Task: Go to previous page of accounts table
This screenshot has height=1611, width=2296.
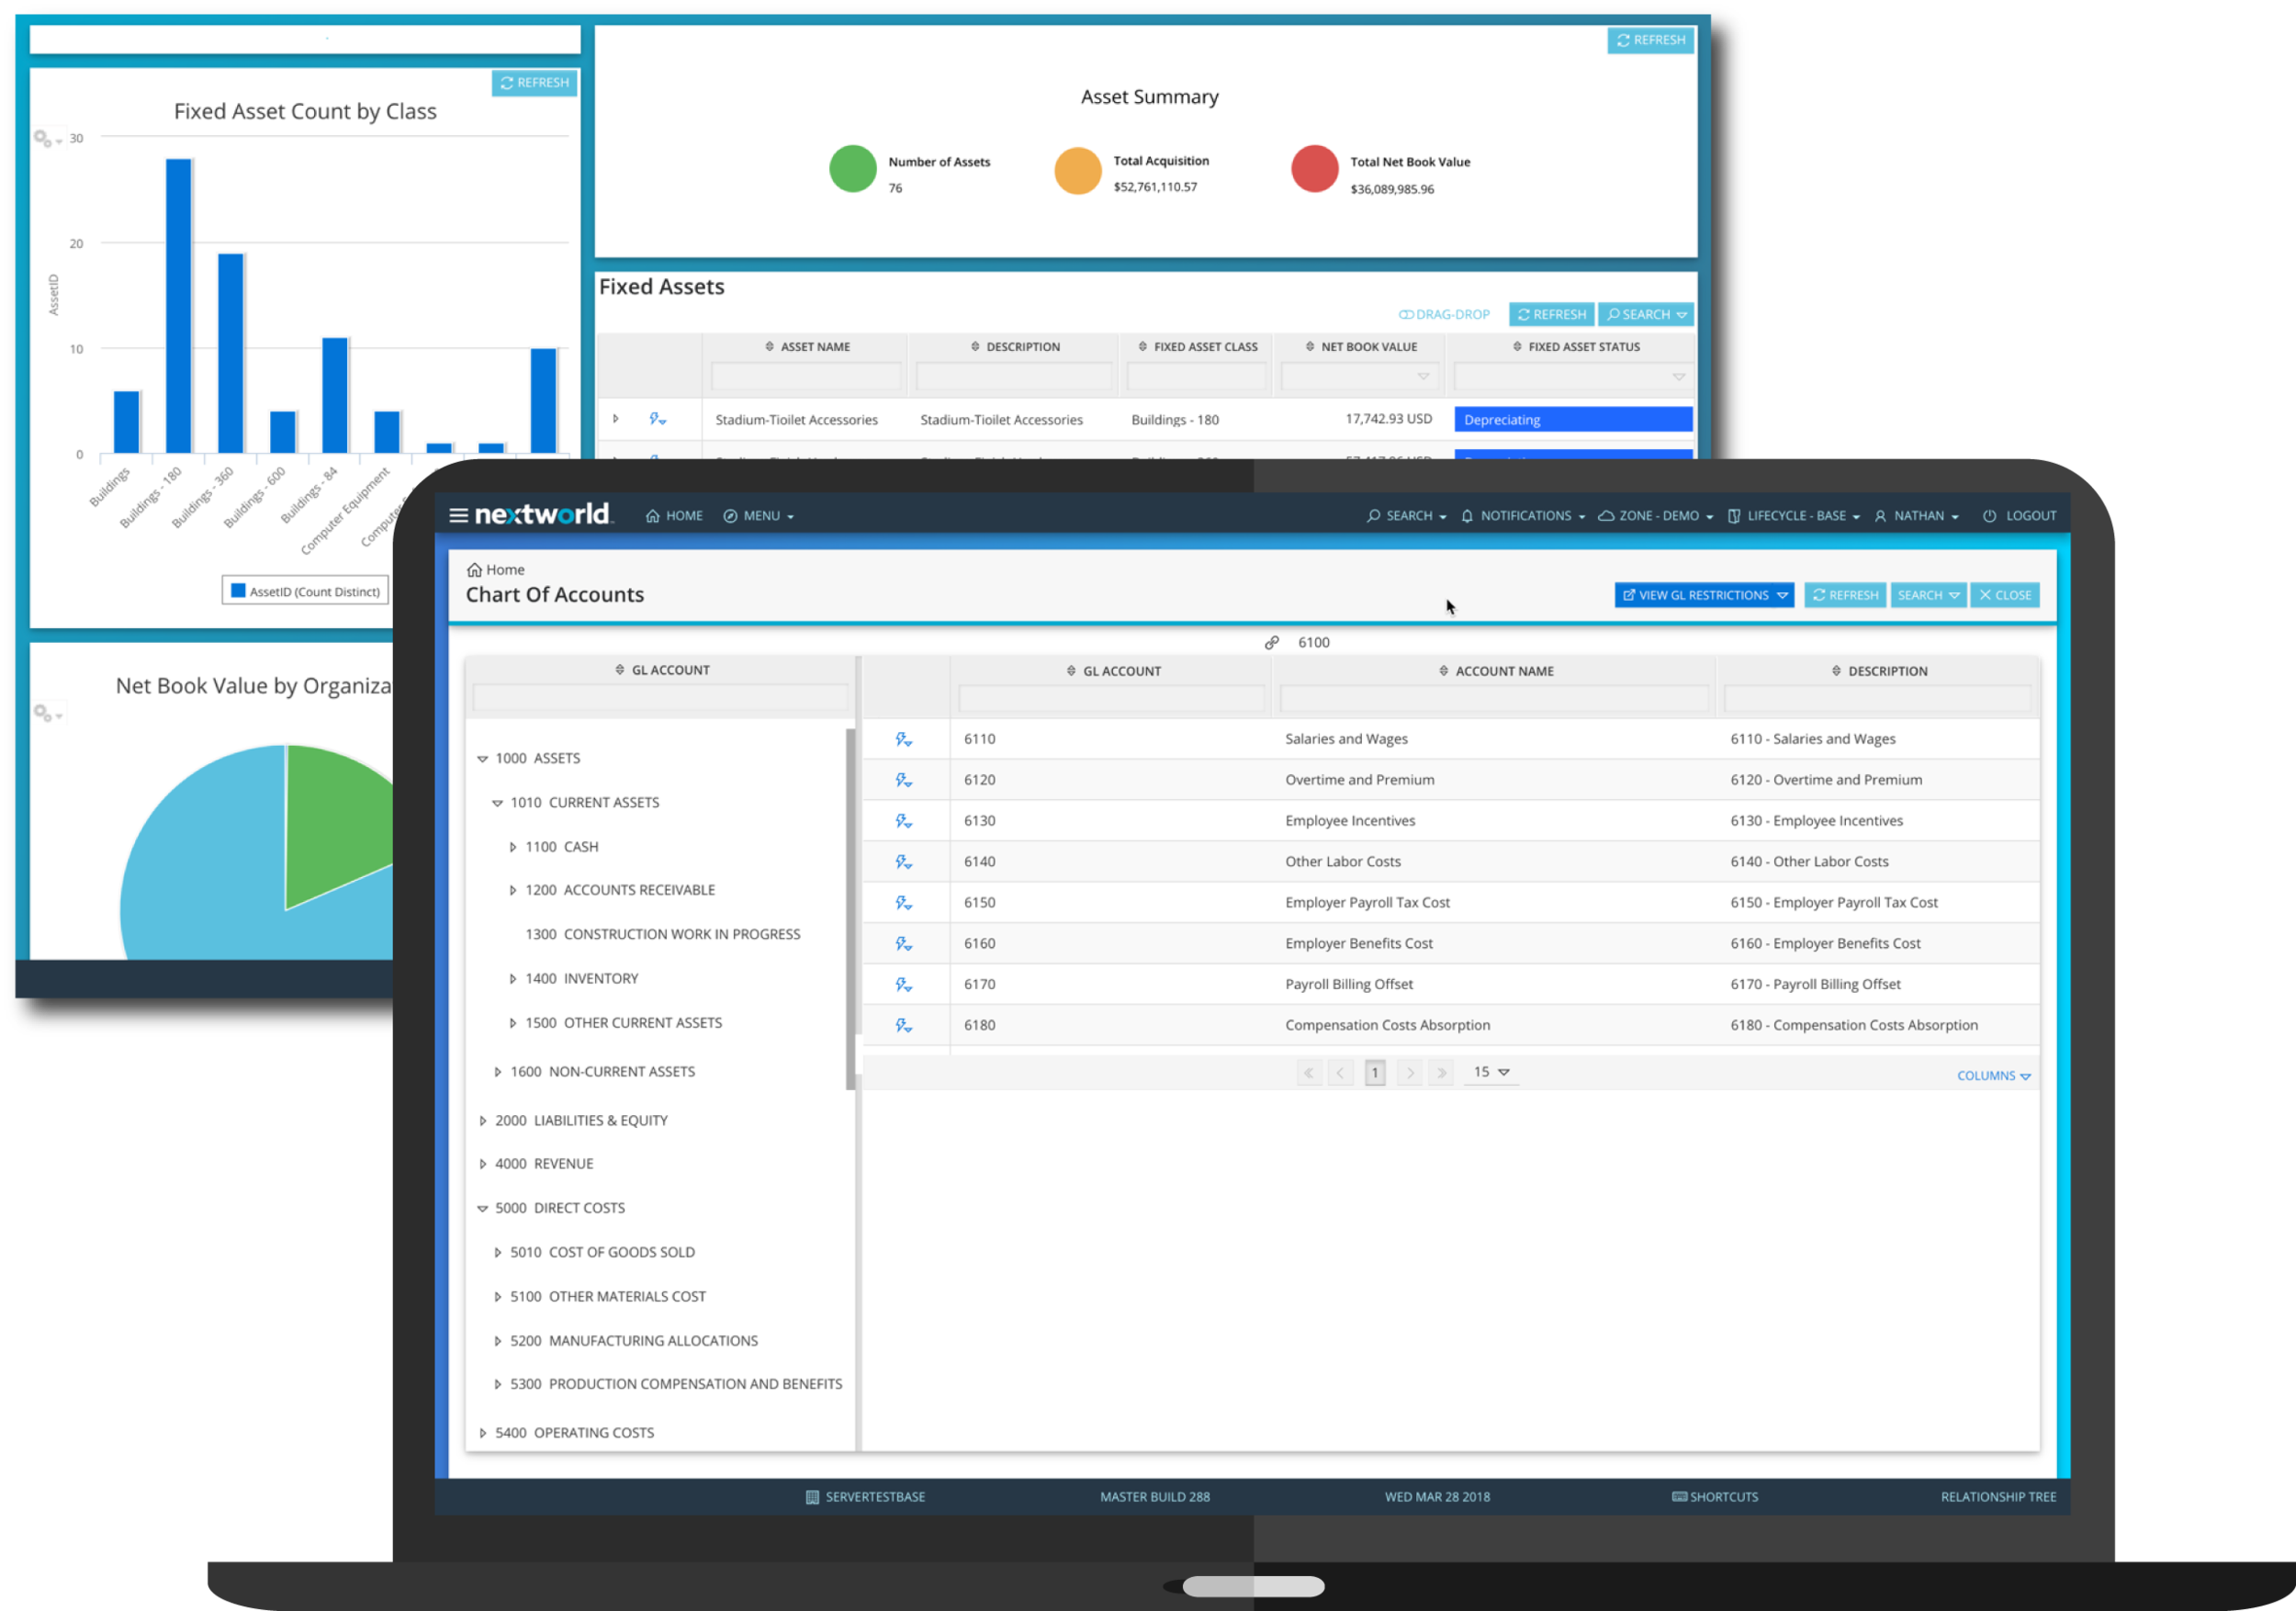Action: pos(1341,1072)
